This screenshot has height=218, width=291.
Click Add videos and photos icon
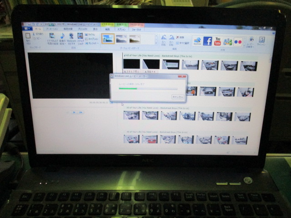[52, 36]
